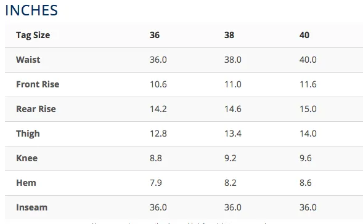This screenshot has height=224, width=363.
Task: Click Hem value 7.9
Action: [x=155, y=183]
